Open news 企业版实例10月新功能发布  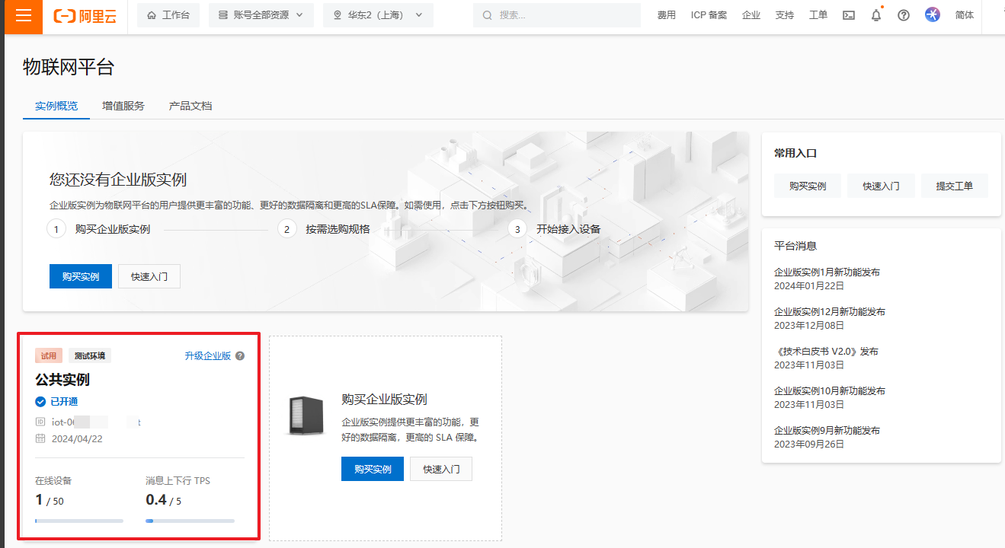(x=830, y=390)
